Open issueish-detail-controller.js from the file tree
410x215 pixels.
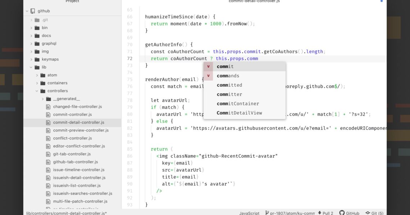coord(79,178)
